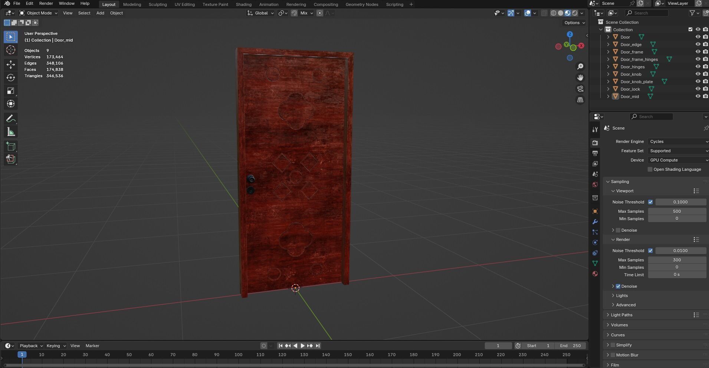Open the Physics properties tab icon
Screen dimensions: 709x368
(x=595, y=242)
